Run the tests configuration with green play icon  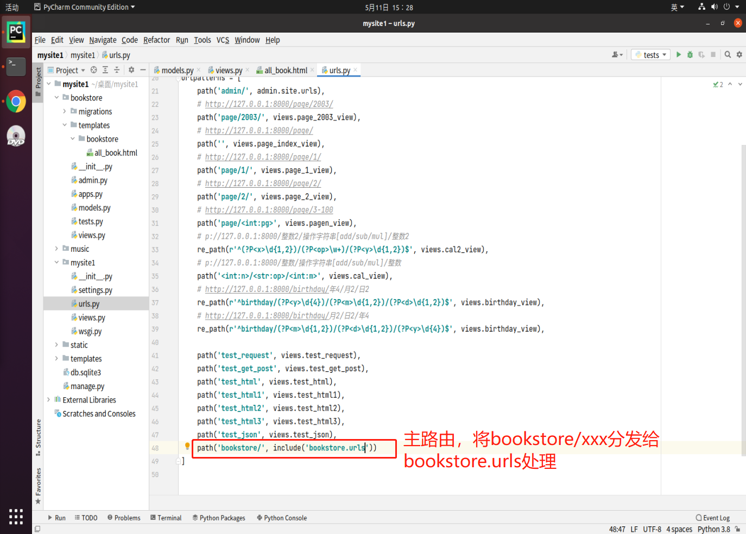[678, 55]
